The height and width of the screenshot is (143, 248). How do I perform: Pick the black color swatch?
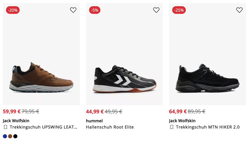coord(15,136)
